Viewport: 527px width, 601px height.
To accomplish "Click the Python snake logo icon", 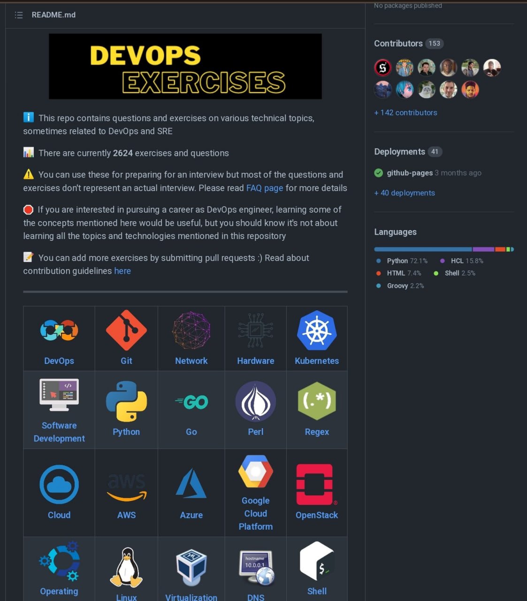I will pos(126,401).
